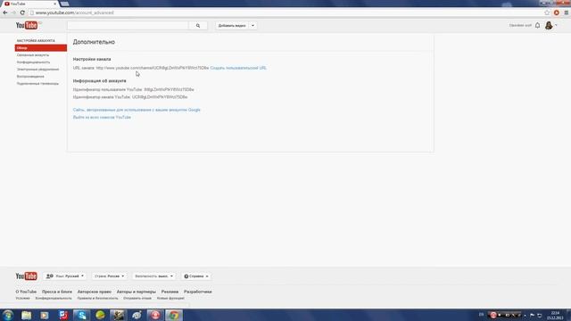Open the media player taskbar icon
This screenshot has height=321, width=571.
tap(45, 315)
